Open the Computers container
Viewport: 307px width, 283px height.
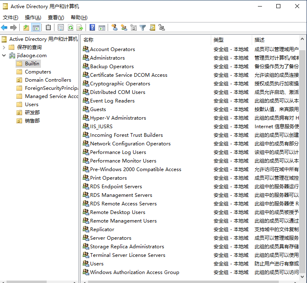38,72
